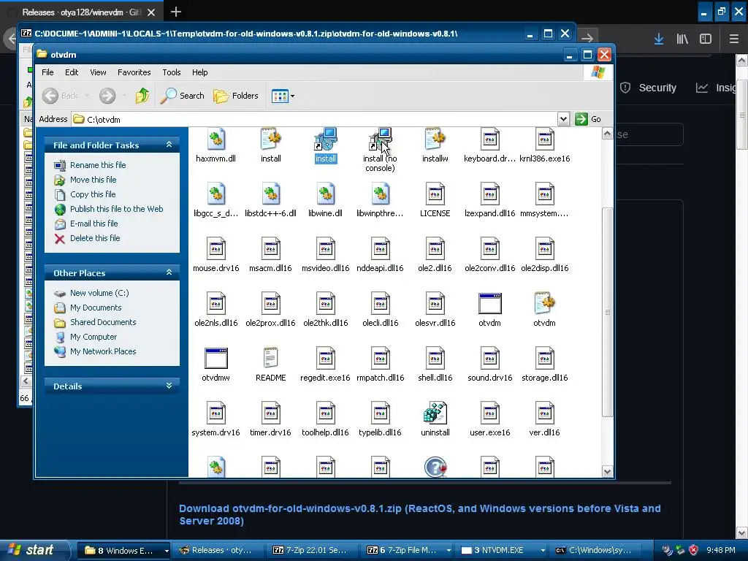Open the Tools menu
748x561 pixels.
tap(171, 72)
